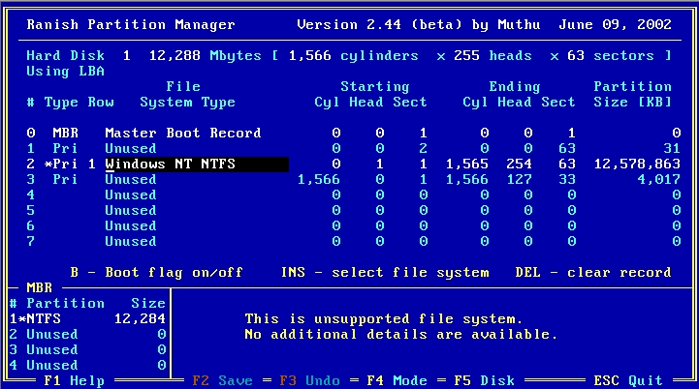The image size is (699, 389).
Task: Click the June 09, 2002 date
Action: pyautogui.click(x=616, y=25)
